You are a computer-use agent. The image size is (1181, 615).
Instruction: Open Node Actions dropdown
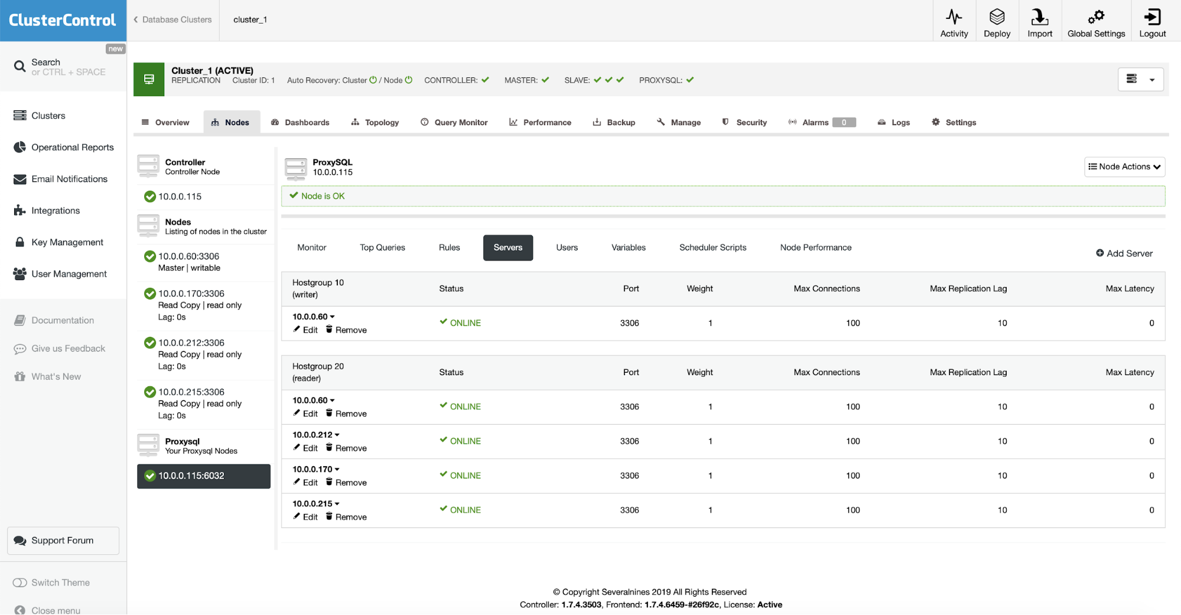coord(1124,167)
